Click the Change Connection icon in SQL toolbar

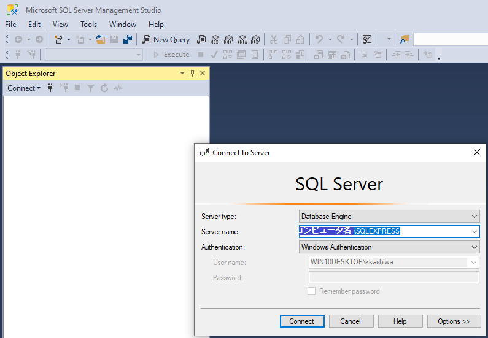pyautogui.click(x=31, y=55)
